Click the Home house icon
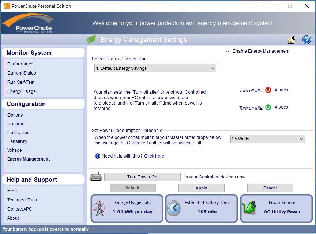Viewport: 316px width, 234px height. coord(291,40)
